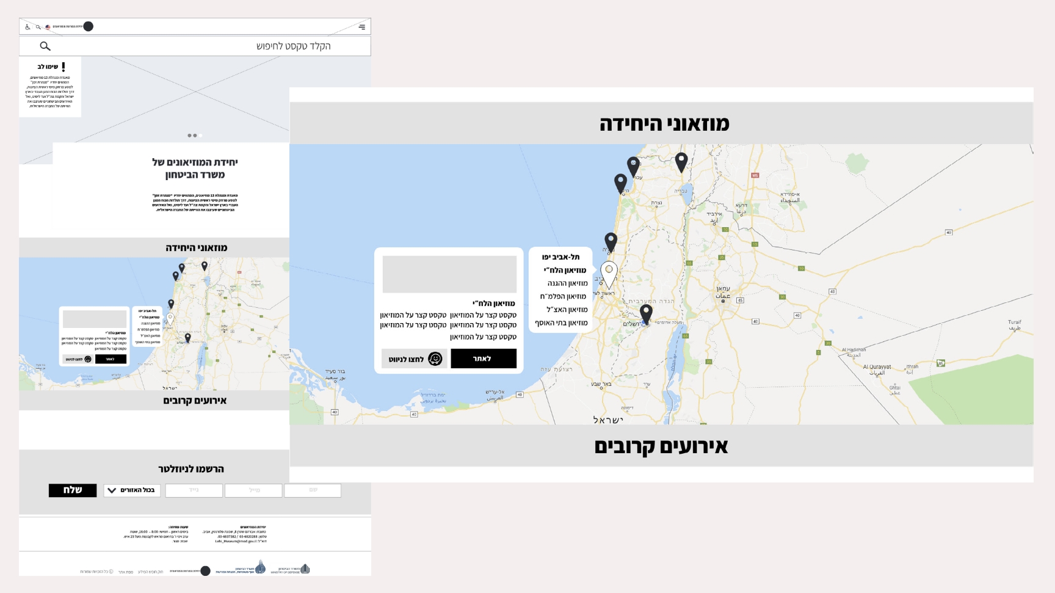
Task: Click the large 'לחצו לניווט' navigation button
Action: coord(415,358)
